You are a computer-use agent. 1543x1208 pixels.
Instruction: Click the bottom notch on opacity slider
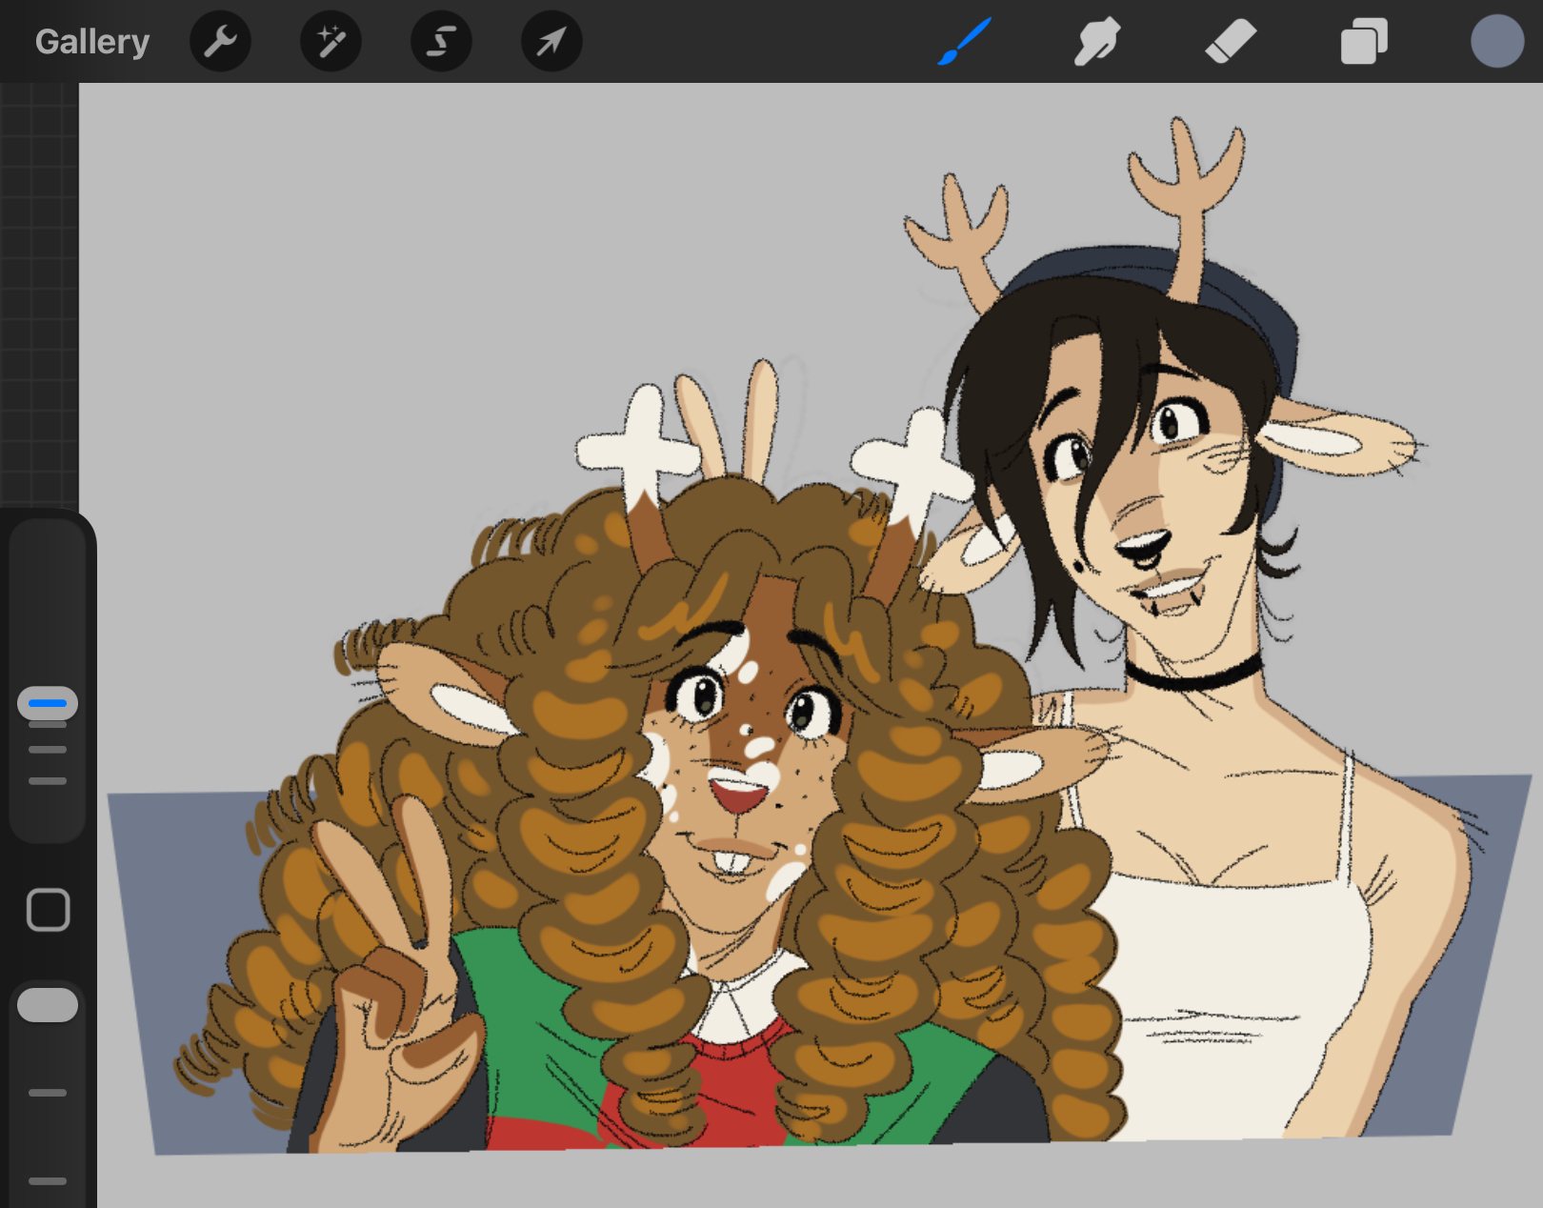click(x=48, y=1181)
